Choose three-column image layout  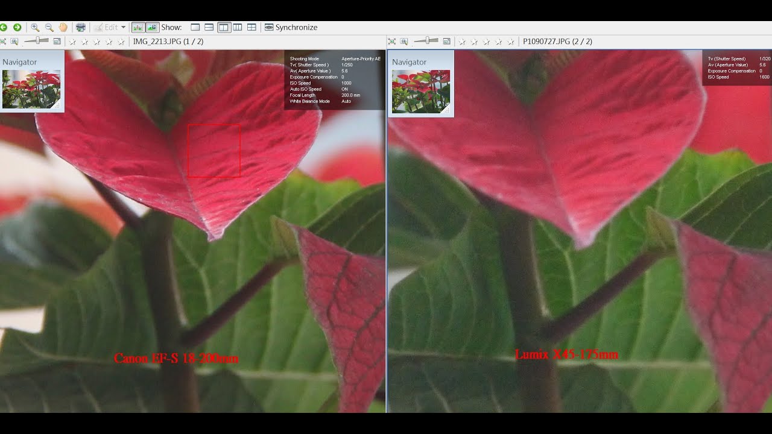[238, 27]
